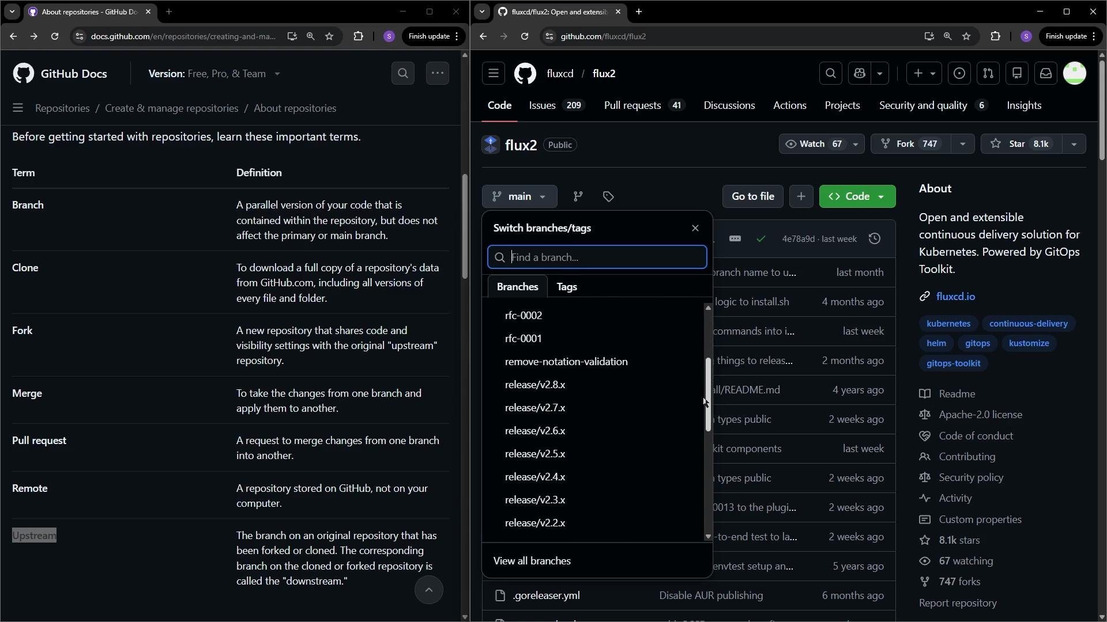Image resolution: width=1107 pixels, height=622 pixels.
Task: Click the GitHub Docs octocat logo
Action: (24, 74)
